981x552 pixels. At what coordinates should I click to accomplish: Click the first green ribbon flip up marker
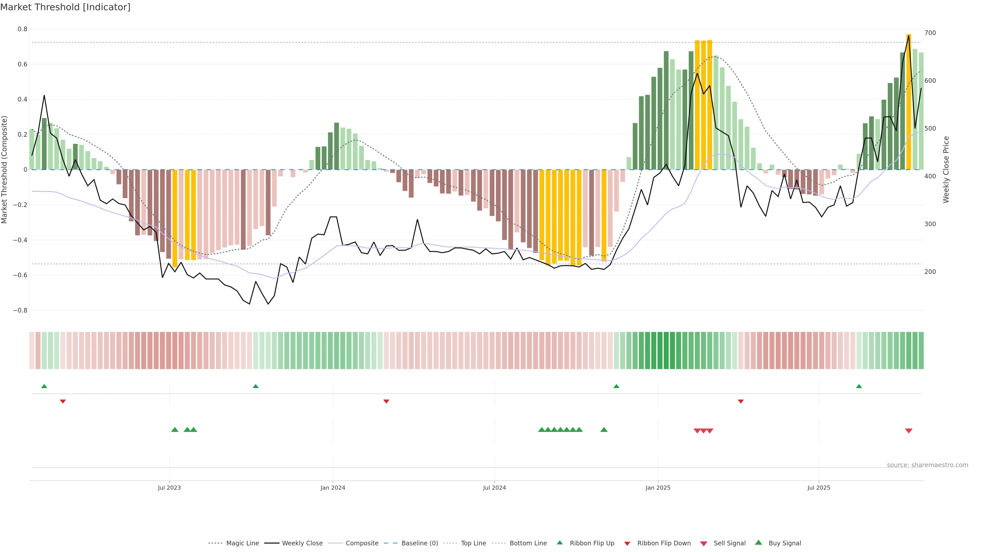click(44, 386)
